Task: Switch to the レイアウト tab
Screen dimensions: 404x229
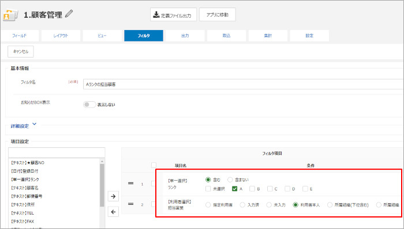Action: click(61, 36)
